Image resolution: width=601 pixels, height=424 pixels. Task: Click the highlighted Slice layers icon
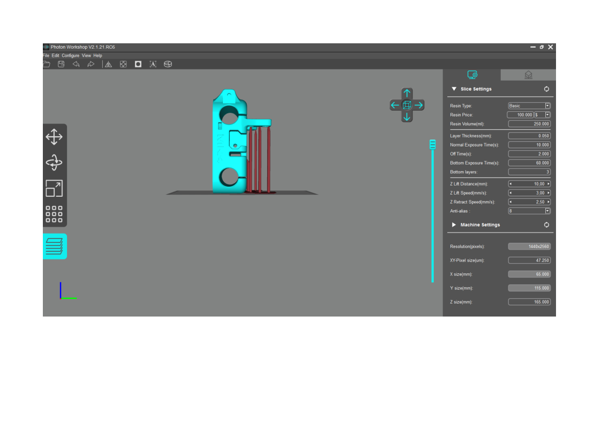point(54,246)
